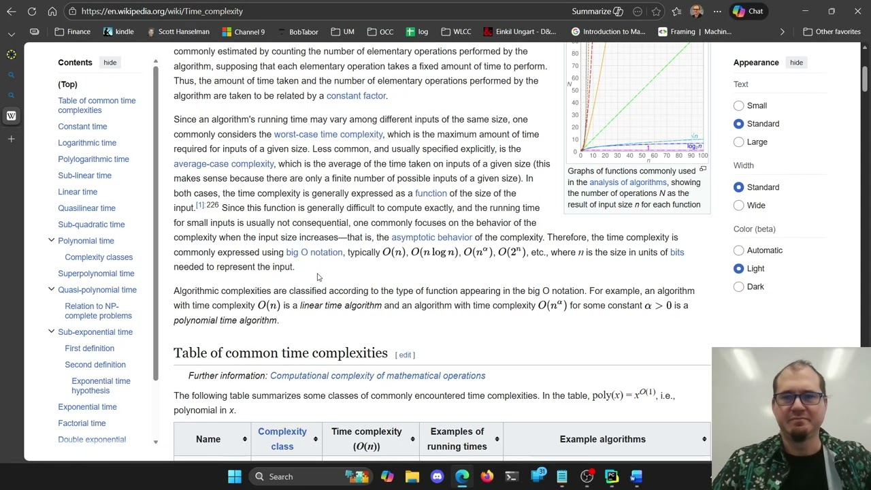Screen dimensions: 871x490
Task: Open the Einkil Ungart bookmark
Action: pos(520,32)
